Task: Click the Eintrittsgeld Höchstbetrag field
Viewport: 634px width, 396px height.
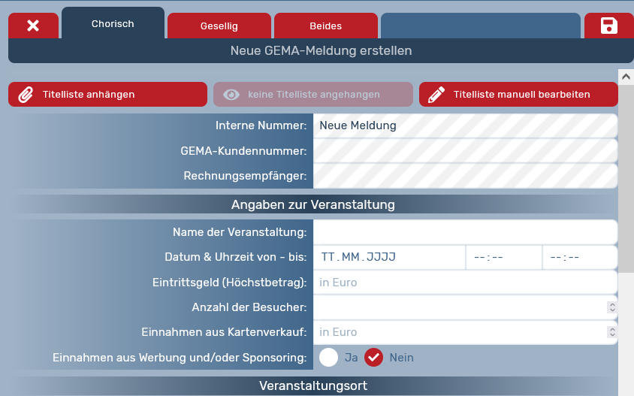Action: [x=465, y=283]
